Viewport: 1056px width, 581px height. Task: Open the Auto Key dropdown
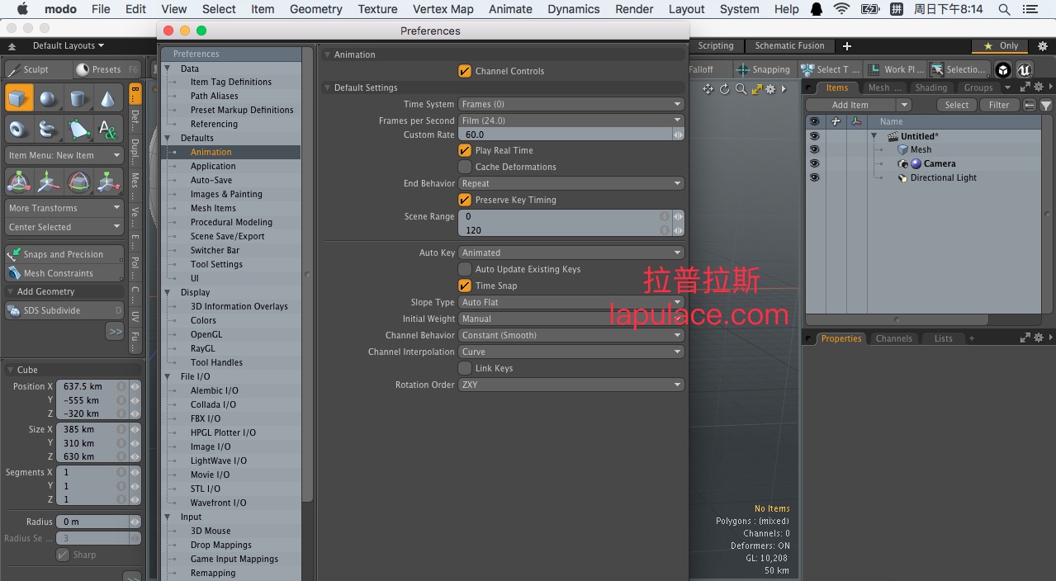(x=571, y=253)
